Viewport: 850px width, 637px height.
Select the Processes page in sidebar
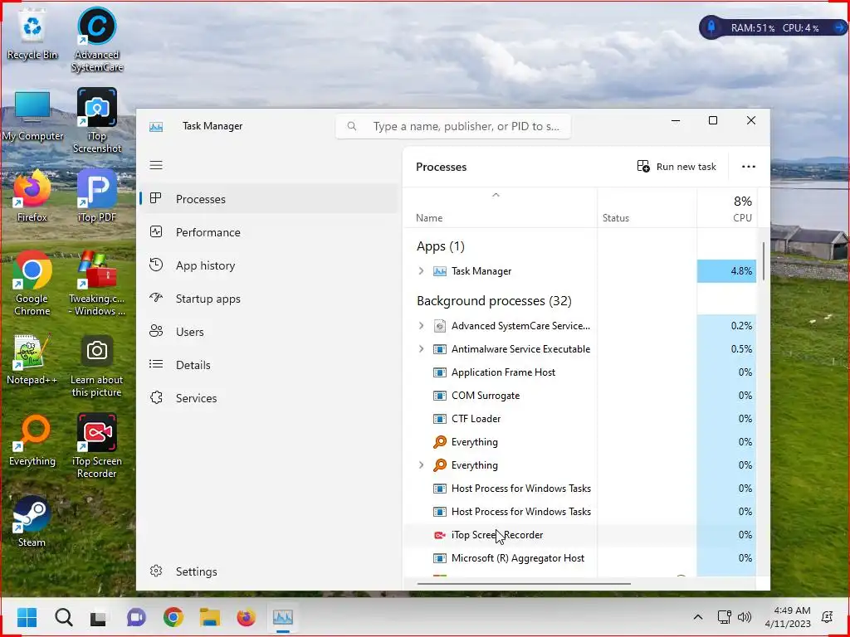(269, 199)
